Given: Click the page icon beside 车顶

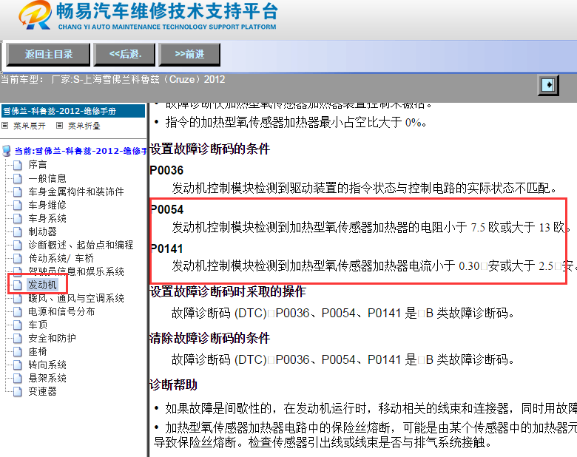Looking at the screenshot, I should point(17,325).
